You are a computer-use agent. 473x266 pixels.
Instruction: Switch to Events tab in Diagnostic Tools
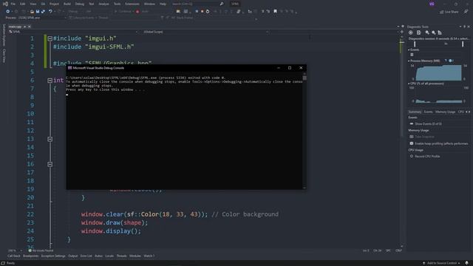point(428,112)
